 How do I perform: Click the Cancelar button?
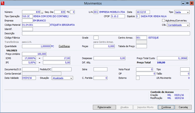(183, 107)
